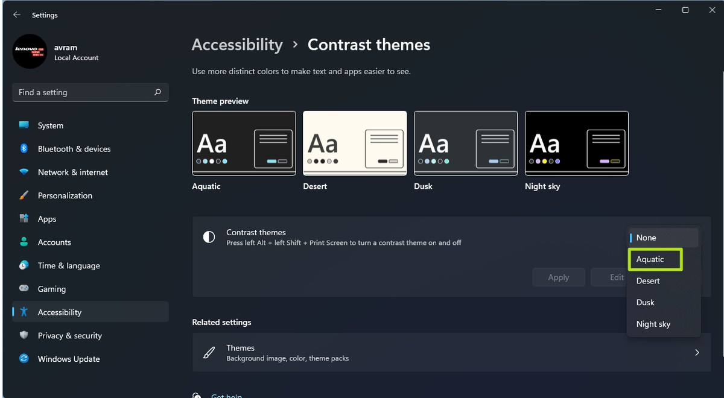Screen dimensions: 724x398
Task: Click the Find a setting search box
Action: pyautogui.click(x=90, y=92)
